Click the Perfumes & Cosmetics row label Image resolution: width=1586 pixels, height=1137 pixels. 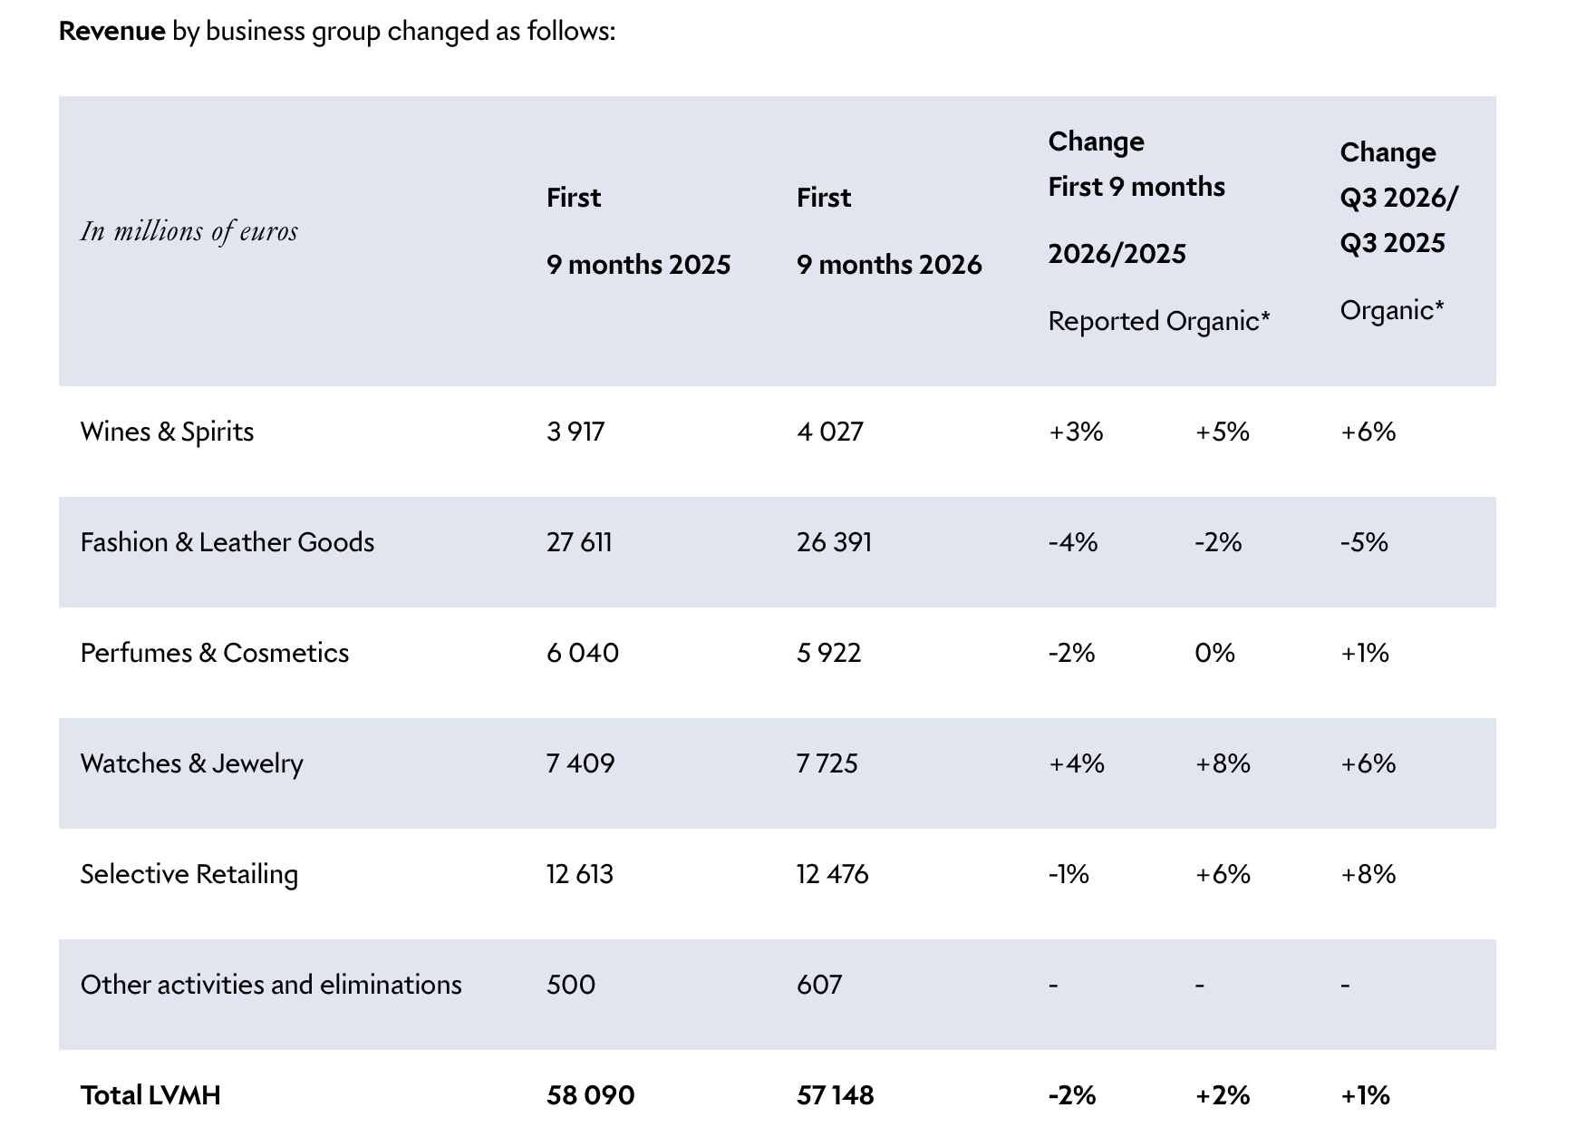[x=215, y=653]
